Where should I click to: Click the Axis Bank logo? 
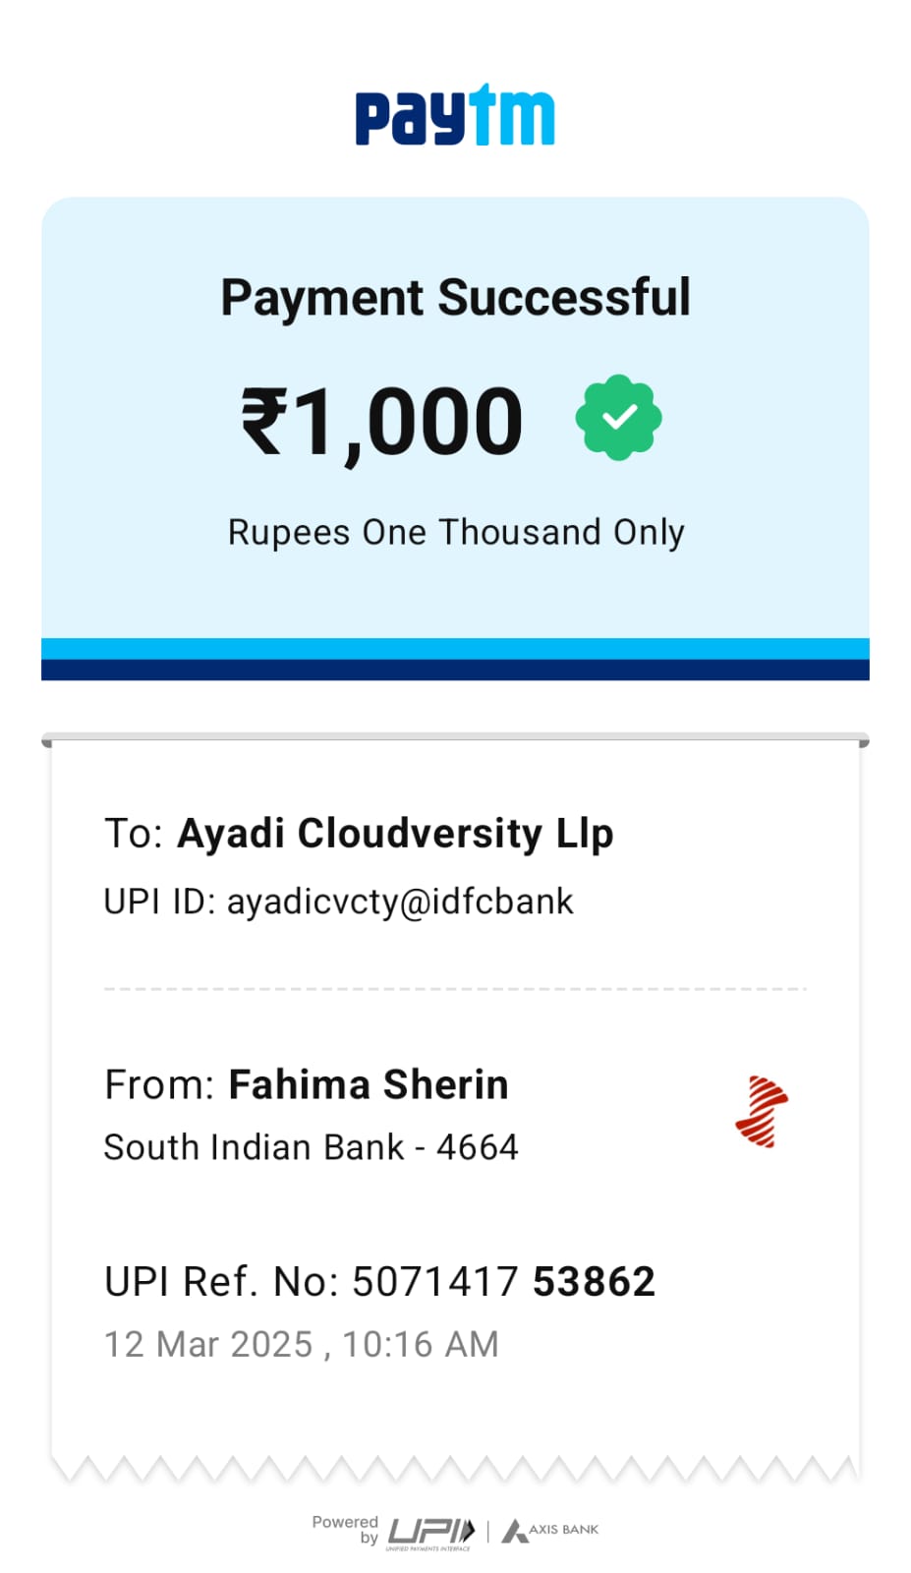pyautogui.click(x=550, y=1530)
